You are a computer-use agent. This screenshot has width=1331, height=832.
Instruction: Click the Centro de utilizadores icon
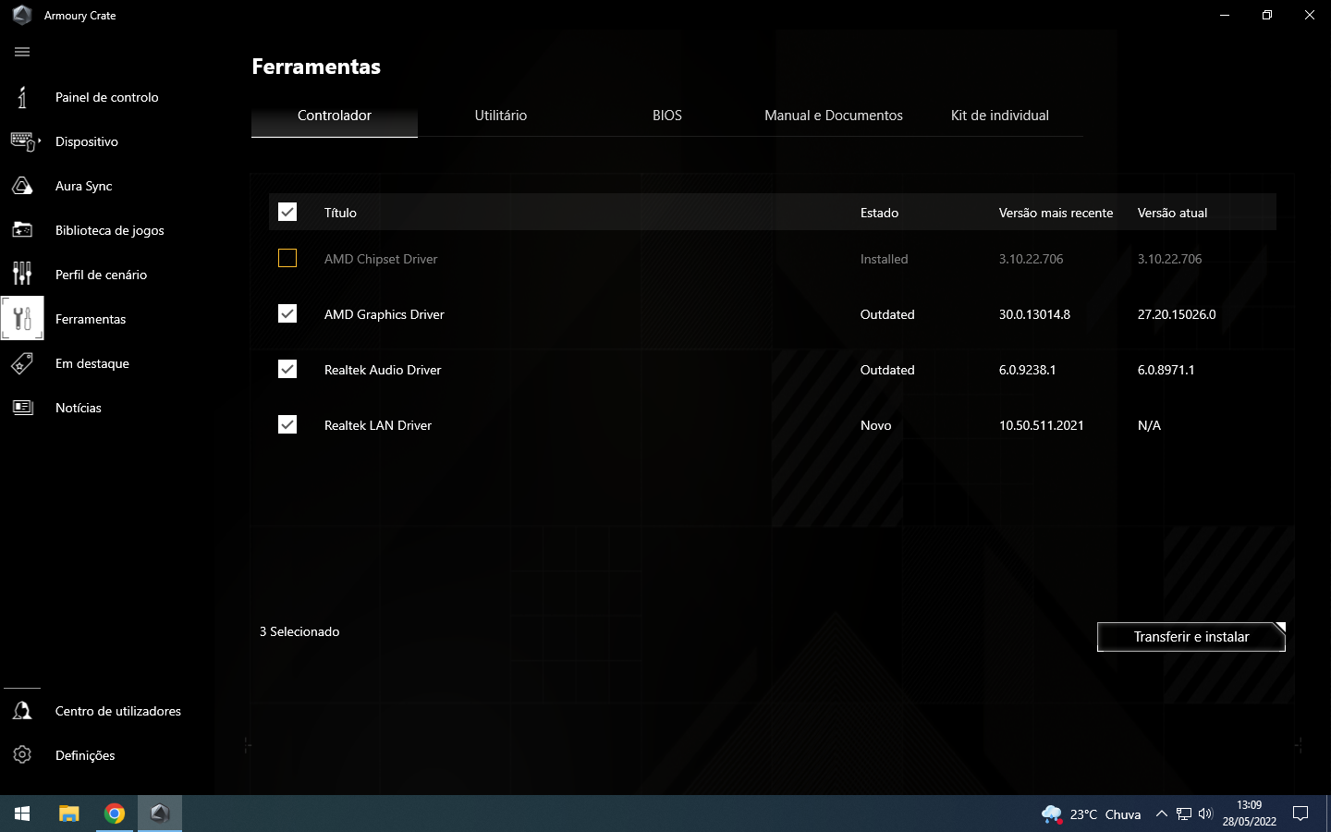tap(22, 711)
